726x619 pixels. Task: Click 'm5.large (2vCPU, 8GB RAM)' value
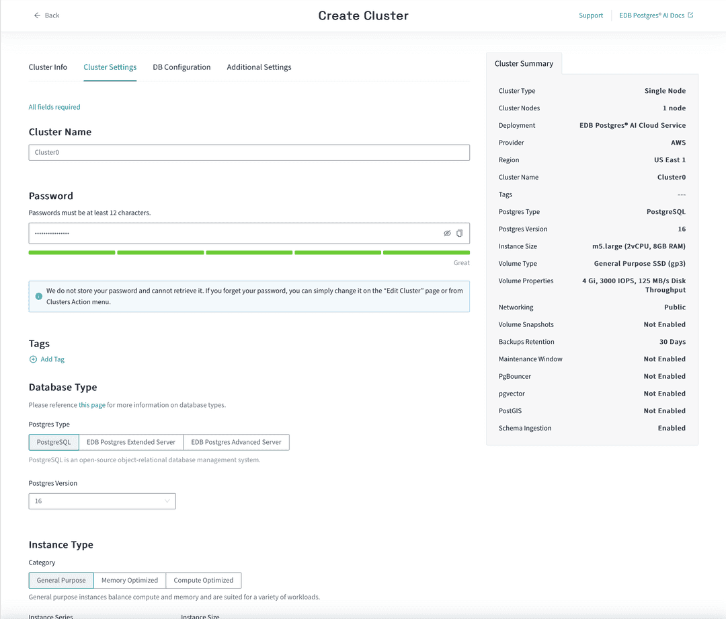(x=639, y=246)
